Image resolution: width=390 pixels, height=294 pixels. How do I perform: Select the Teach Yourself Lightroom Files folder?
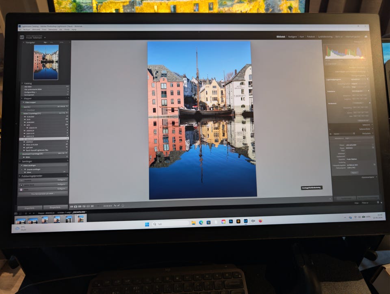45,150
